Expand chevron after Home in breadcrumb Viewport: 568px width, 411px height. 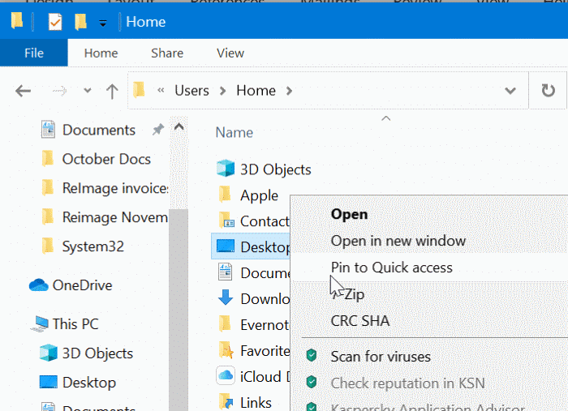click(289, 91)
